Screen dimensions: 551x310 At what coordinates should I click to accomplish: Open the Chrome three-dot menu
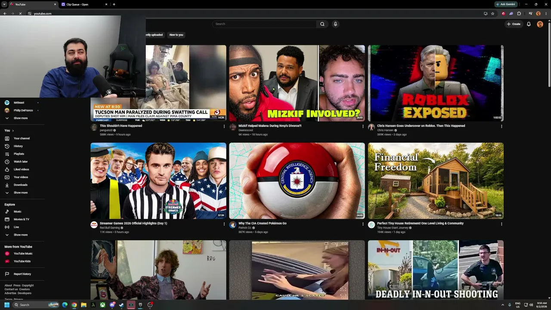[x=546, y=13]
